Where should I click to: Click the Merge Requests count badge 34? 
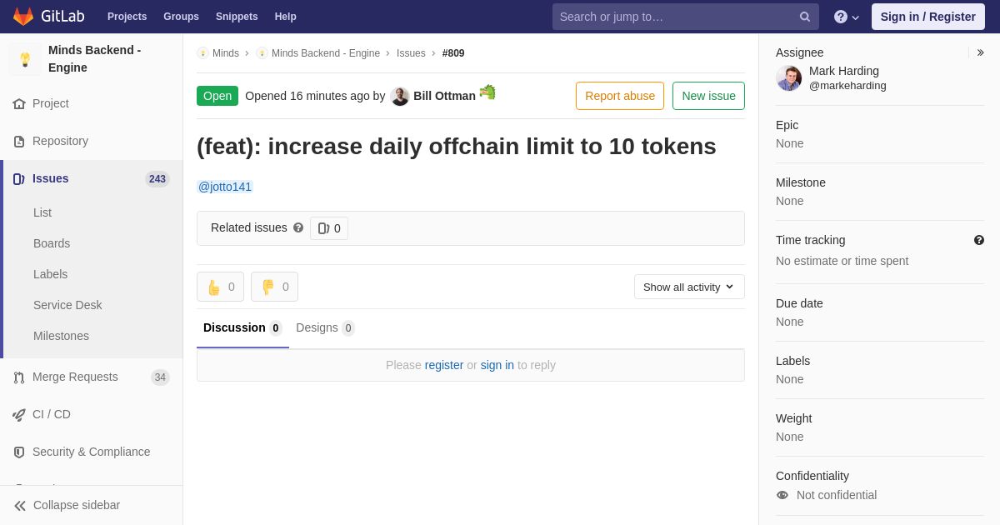tap(160, 377)
